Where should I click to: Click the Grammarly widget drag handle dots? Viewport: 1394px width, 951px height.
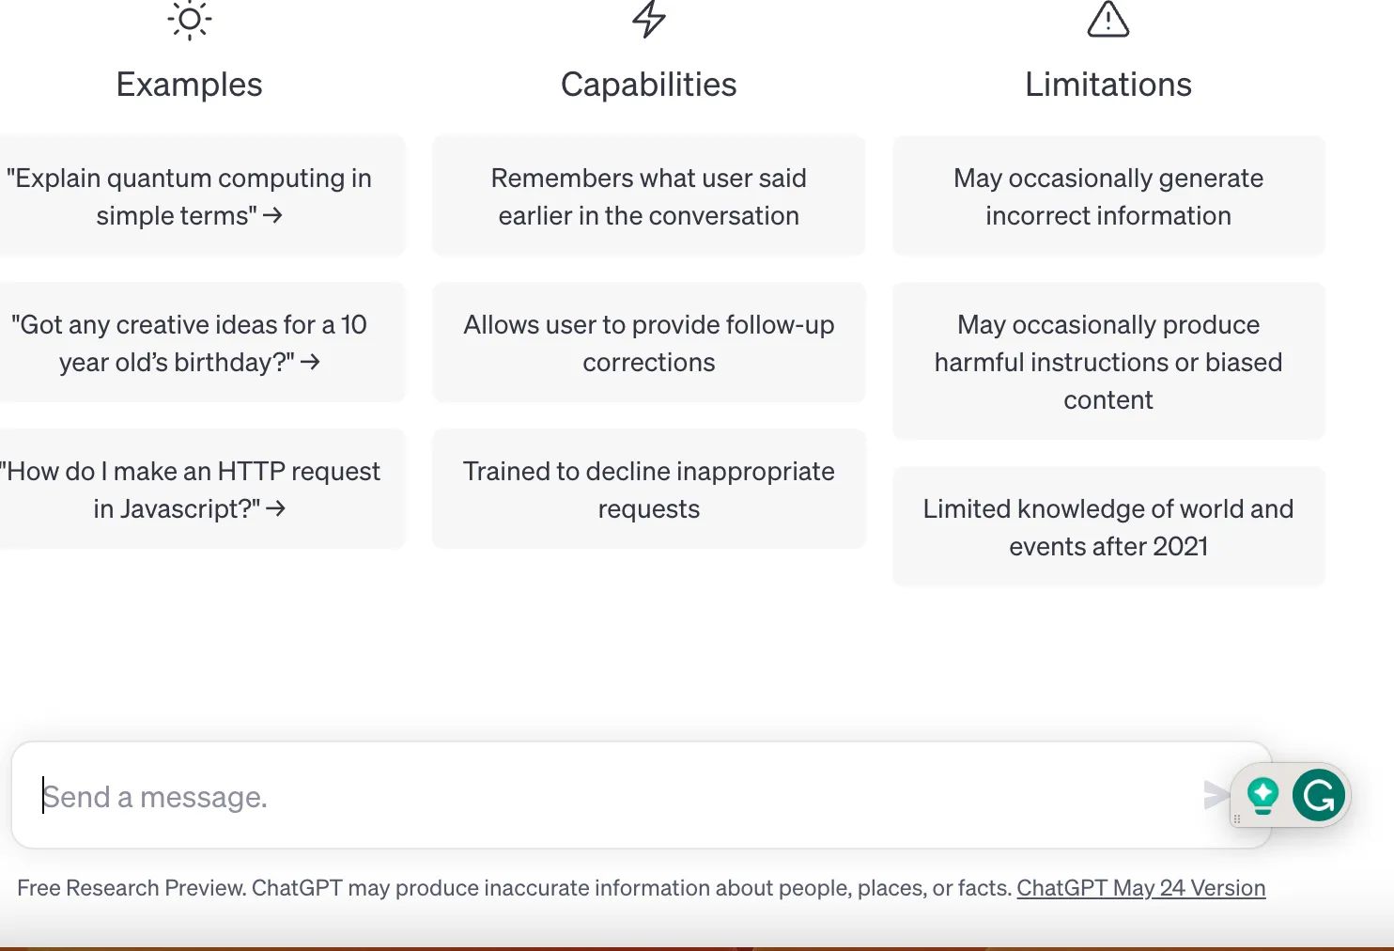click(1237, 819)
